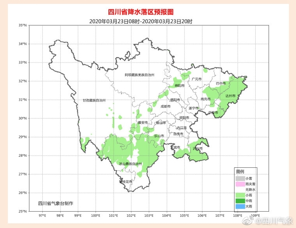Click the 小雪 gray legend swatch
Screen dimensions: 296x228
coord(240,178)
